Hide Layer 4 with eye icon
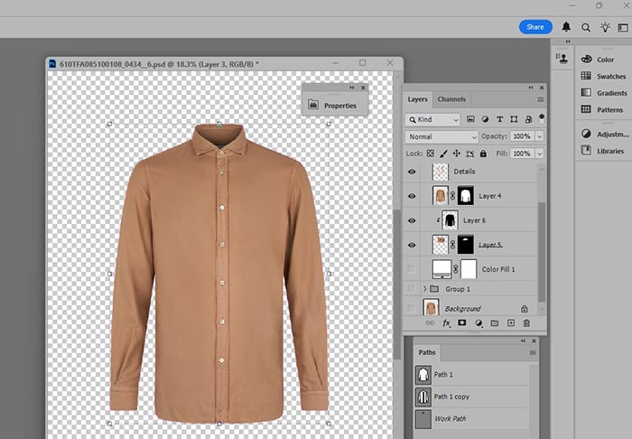The width and height of the screenshot is (632, 439). 412,196
